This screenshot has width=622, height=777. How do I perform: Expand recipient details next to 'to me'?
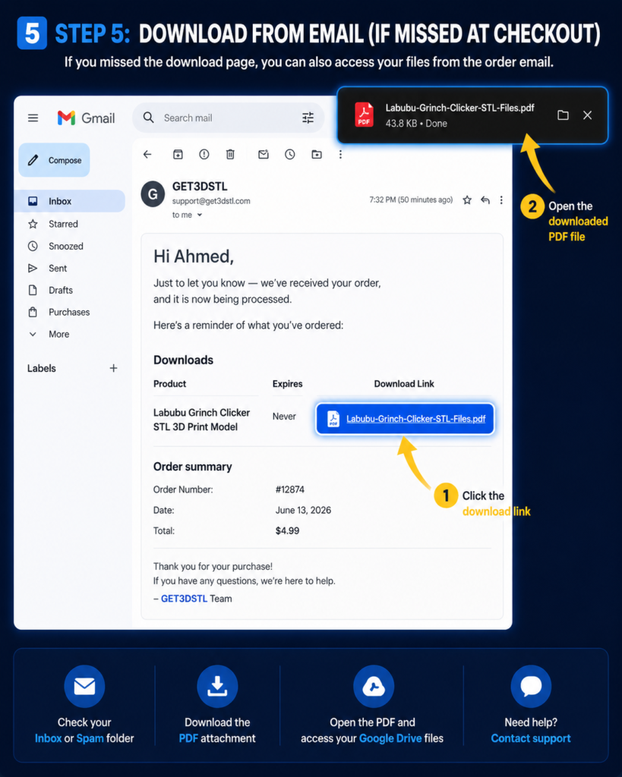[200, 215]
